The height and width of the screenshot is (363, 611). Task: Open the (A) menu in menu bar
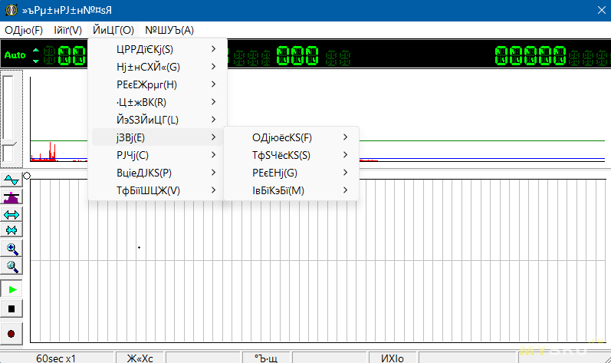169,30
